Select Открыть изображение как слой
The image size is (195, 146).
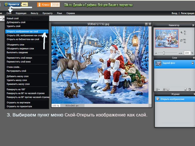pos(27,32)
